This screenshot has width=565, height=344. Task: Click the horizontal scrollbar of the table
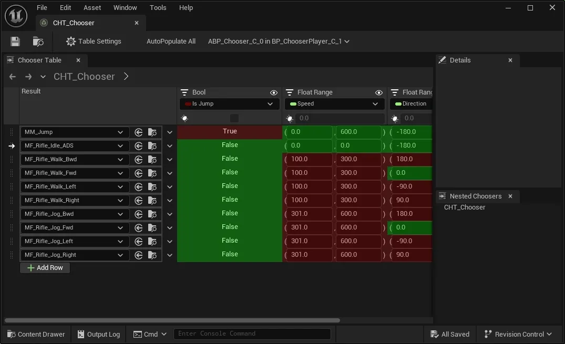(x=172, y=320)
